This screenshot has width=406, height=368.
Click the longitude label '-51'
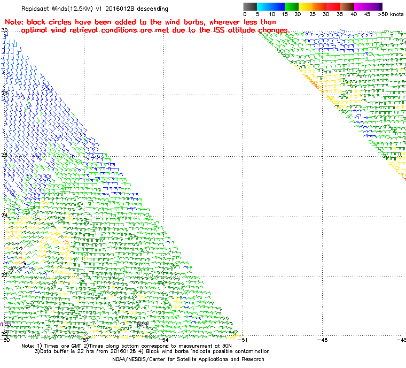(243, 340)
